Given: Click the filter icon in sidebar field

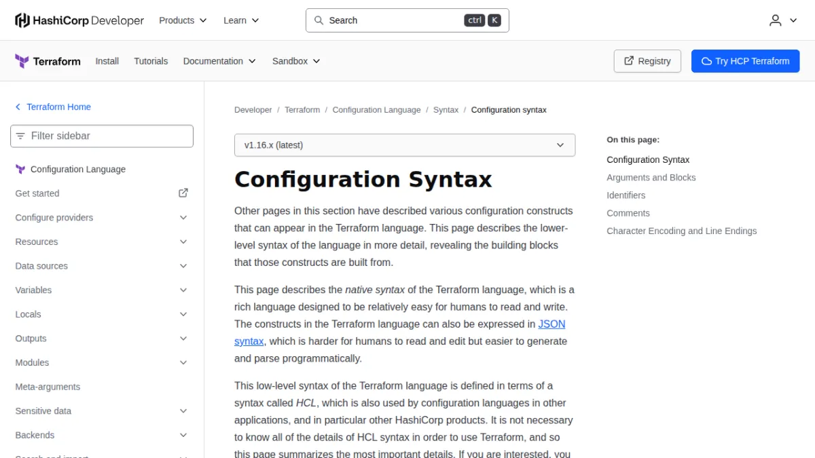Looking at the screenshot, I should 20,136.
